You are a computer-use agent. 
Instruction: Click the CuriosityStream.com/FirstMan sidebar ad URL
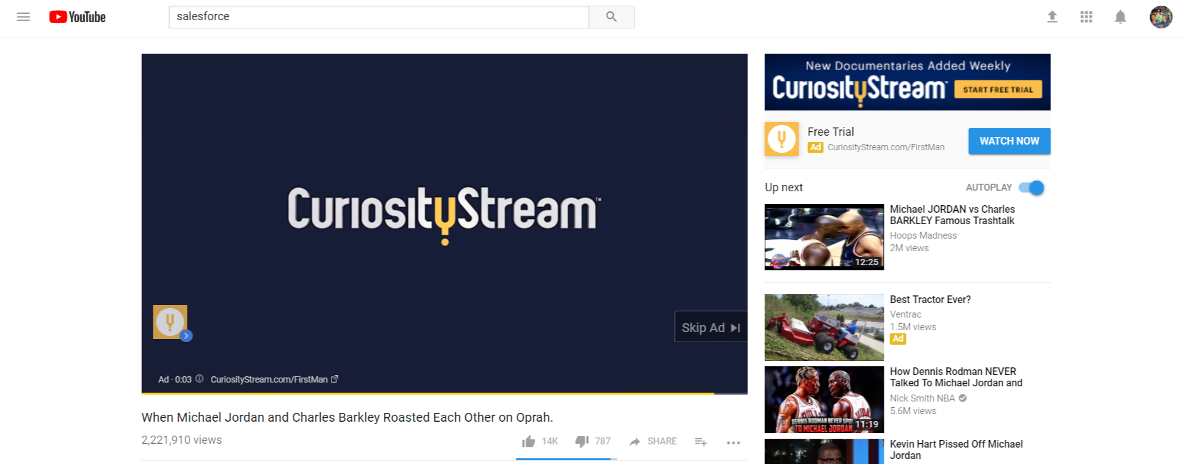pos(886,148)
